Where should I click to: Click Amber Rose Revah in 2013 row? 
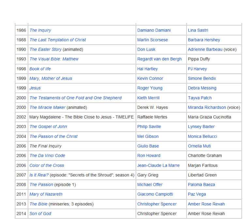tap(206, 204)
